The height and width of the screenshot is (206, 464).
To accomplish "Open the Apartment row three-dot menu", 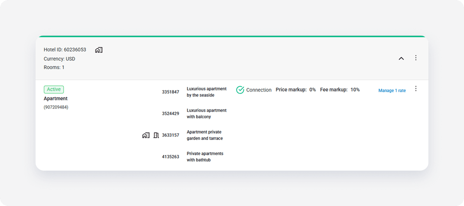I will [416, 88].
